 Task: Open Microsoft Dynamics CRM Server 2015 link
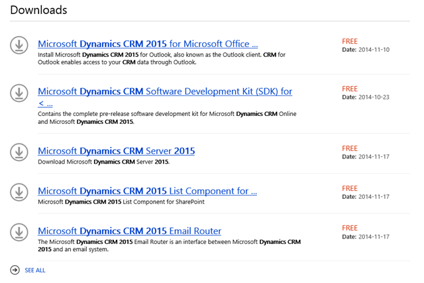(x=117, y=151)
